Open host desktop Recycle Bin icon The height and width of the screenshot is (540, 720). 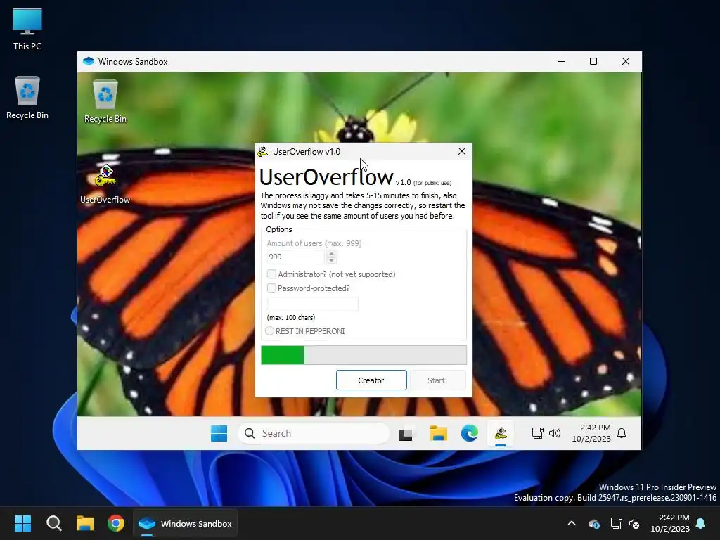click(x=27, y=98)
